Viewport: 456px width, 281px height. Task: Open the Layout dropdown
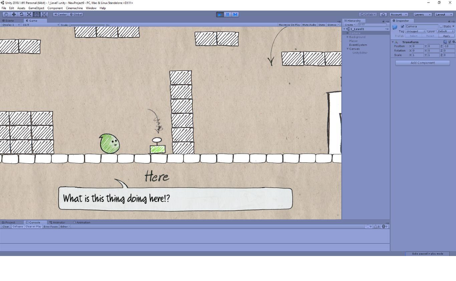444,14
